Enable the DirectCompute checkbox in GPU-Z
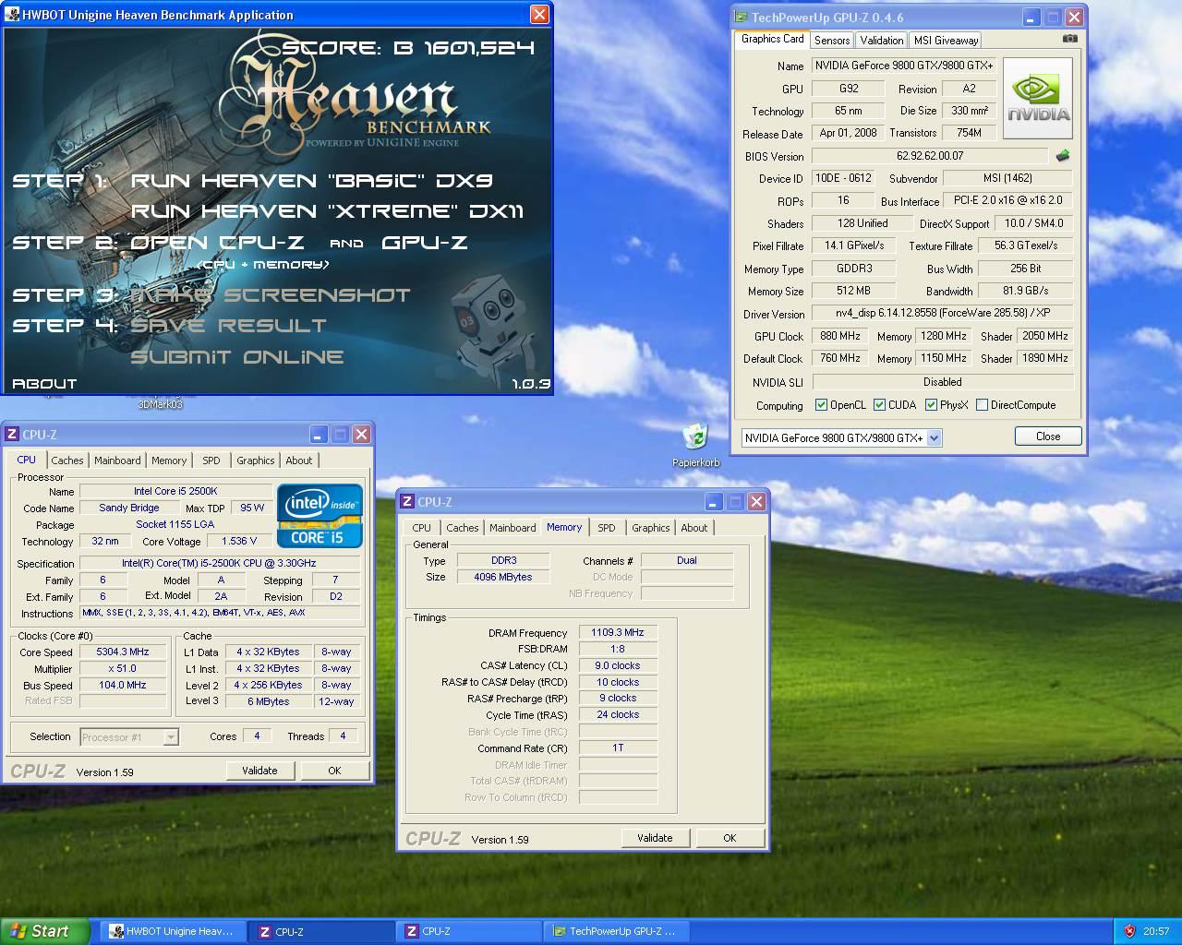The height and width of the screenshot is (945, 1182). 983,405
